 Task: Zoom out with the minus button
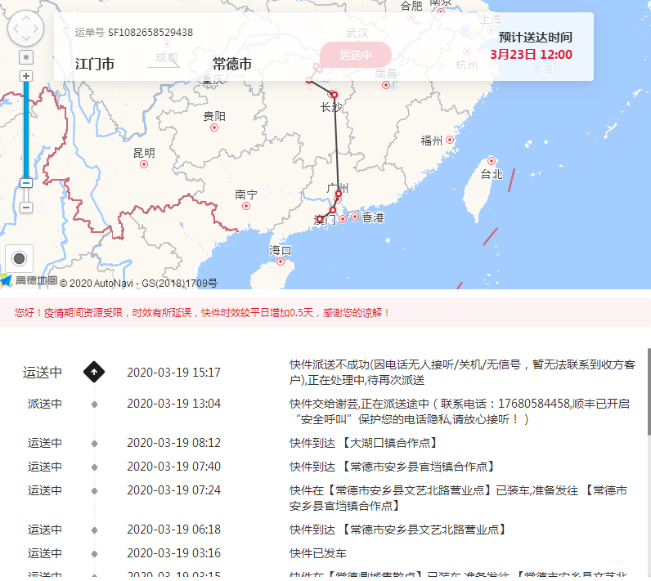pos(26,207)
